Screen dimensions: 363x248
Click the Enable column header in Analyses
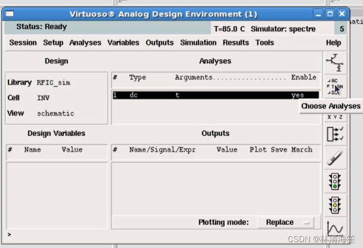tap(304, 77)
